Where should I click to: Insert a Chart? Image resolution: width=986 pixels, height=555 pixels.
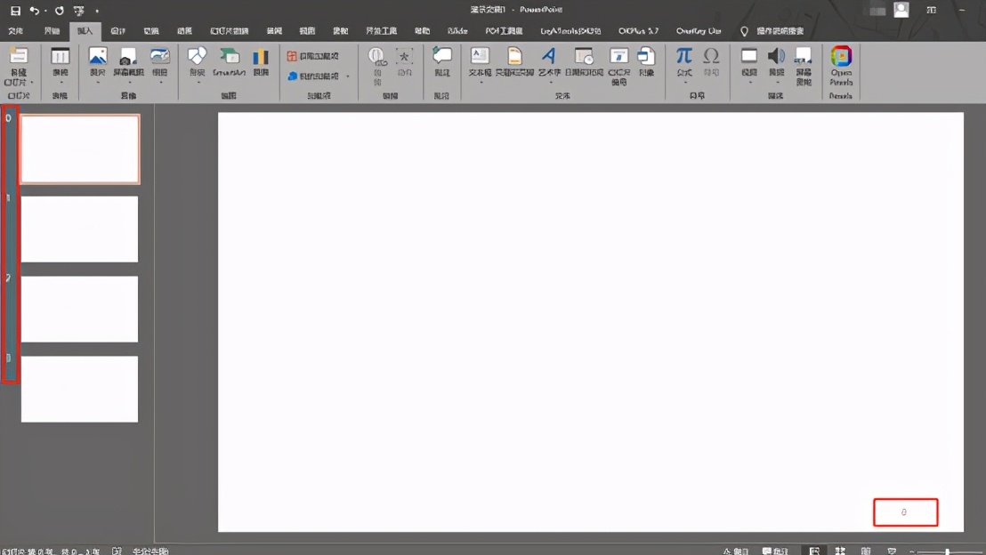click(261, 63)
